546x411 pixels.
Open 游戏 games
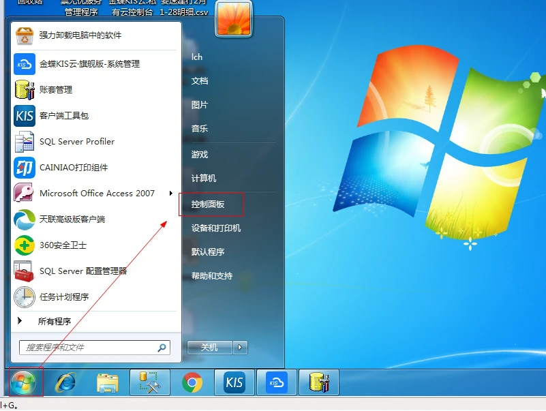pyautogui.click(x=200, y=154)
